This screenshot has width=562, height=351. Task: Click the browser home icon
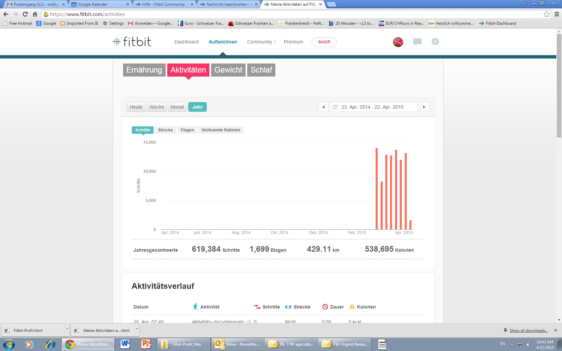[x=35, y=14]
